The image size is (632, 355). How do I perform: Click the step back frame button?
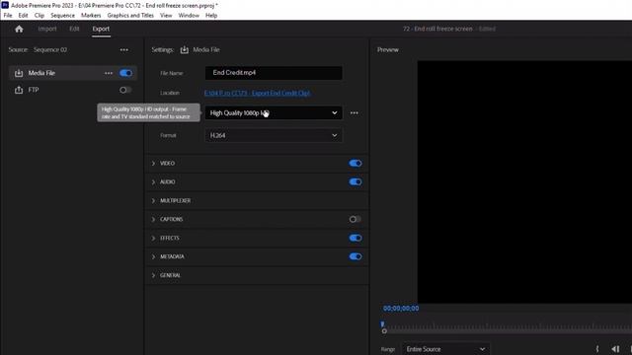[615, 349]
